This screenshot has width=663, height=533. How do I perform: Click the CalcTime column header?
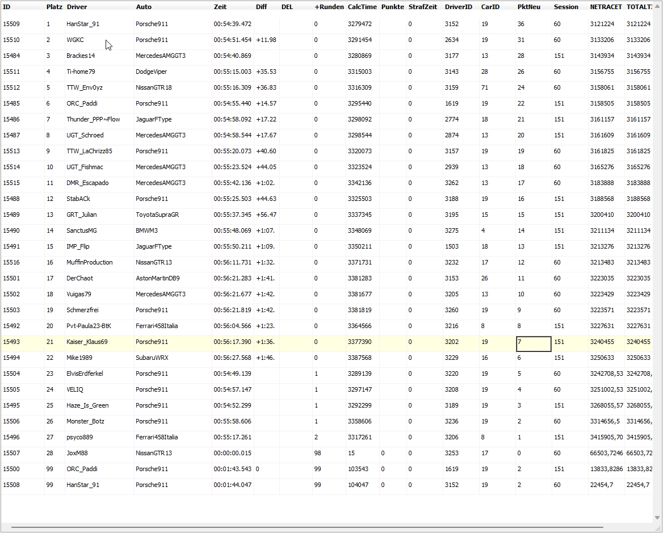[x=362, y=7]
